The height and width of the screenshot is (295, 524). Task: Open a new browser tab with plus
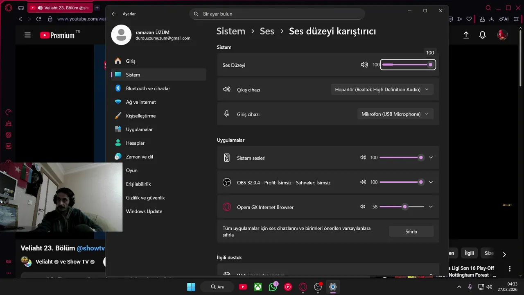pos(97,8)
